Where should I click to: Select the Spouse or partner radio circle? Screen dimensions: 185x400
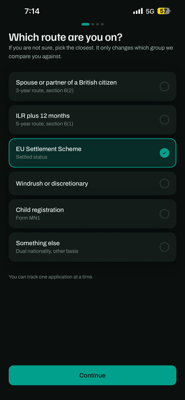click(x=164, y=86)
